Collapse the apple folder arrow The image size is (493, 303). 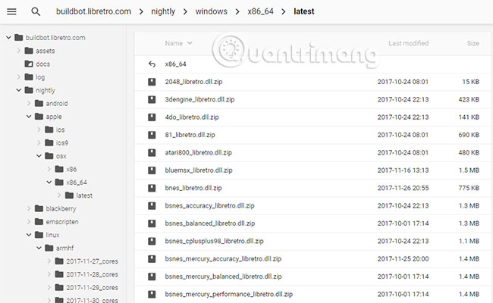coord(29,117)
